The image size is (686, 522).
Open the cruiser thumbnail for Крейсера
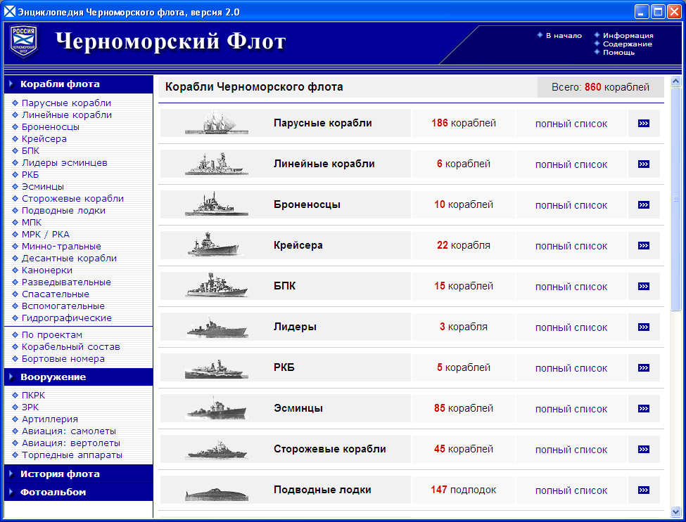215,244
